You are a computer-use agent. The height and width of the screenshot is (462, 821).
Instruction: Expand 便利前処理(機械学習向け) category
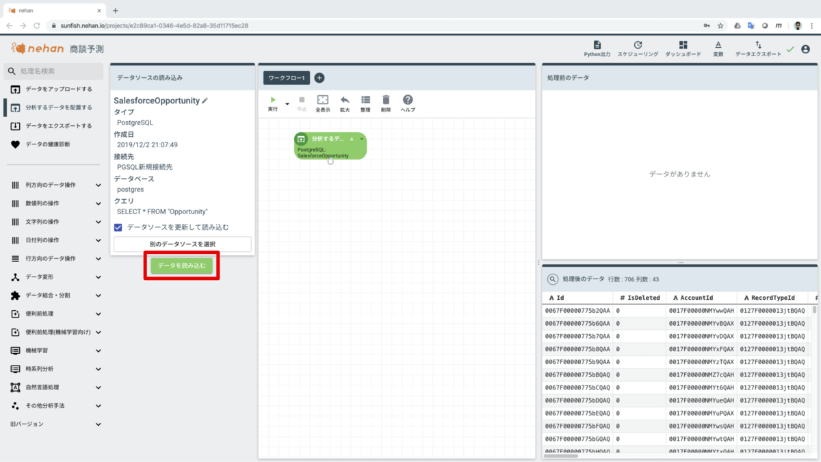[56, 332]
